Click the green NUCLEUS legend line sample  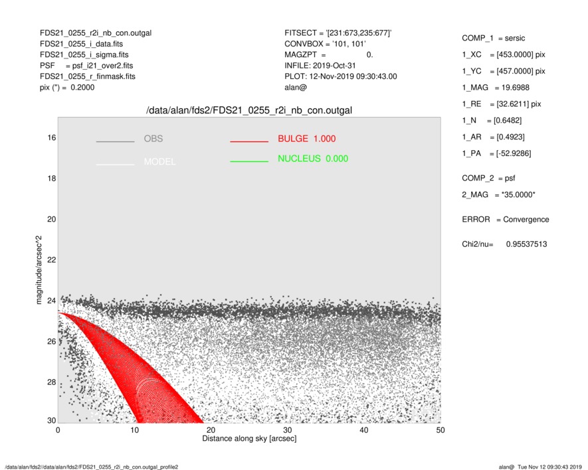tap(249, 161)
